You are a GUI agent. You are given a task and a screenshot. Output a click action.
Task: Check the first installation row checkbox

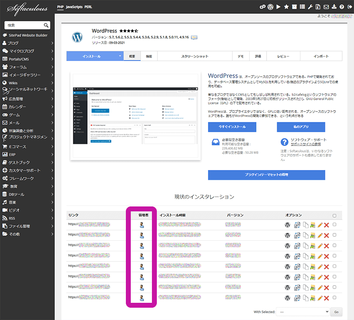(335, 225)
